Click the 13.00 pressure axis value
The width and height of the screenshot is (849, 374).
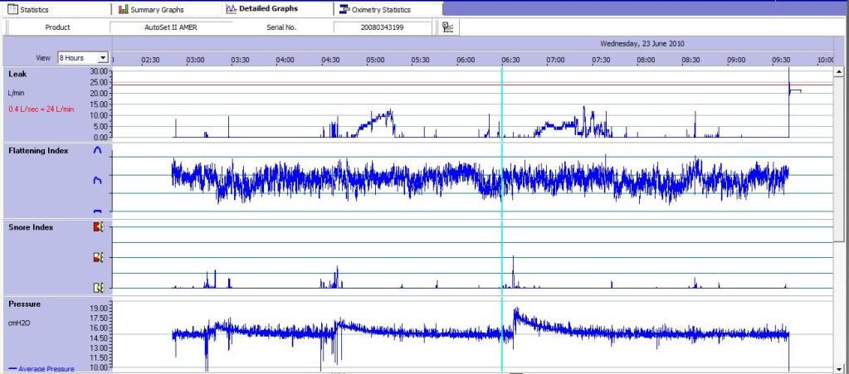(100, 348)
